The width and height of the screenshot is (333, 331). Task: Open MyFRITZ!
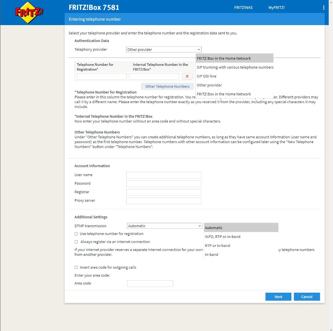pyautogui.click(x=277, y=8)
